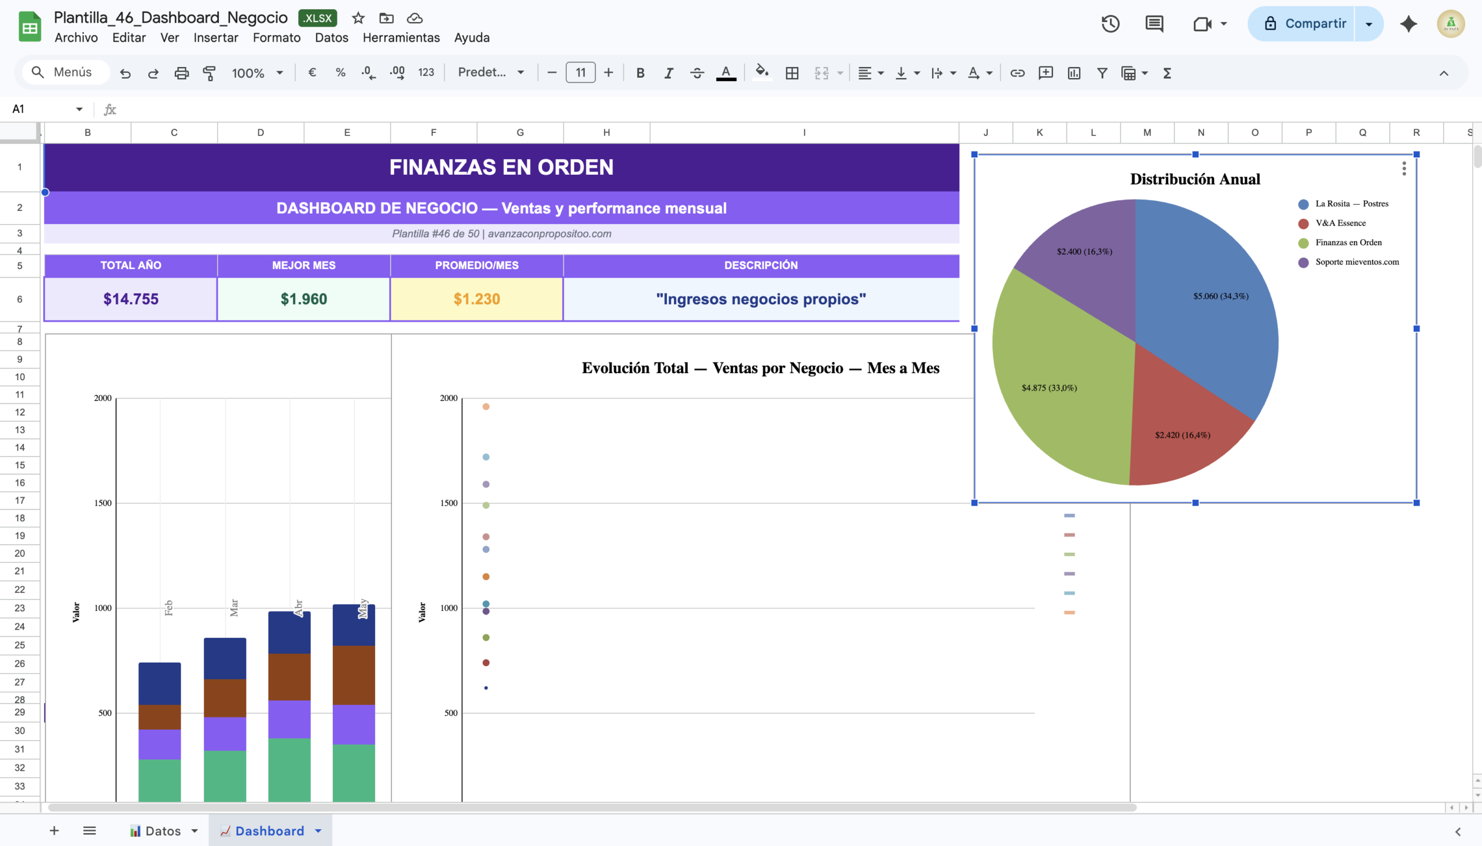Click the text color underlined A swatch
Screen dimensions: 1482x846
725,73
